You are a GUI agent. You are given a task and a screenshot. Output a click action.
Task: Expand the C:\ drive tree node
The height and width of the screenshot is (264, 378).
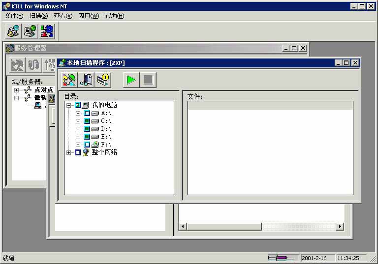[x=78, y=121]
